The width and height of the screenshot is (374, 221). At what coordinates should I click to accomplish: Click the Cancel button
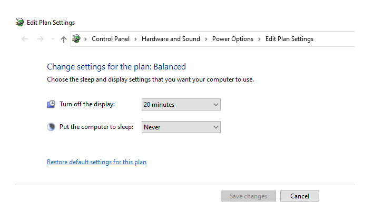[x=299, y=196]
